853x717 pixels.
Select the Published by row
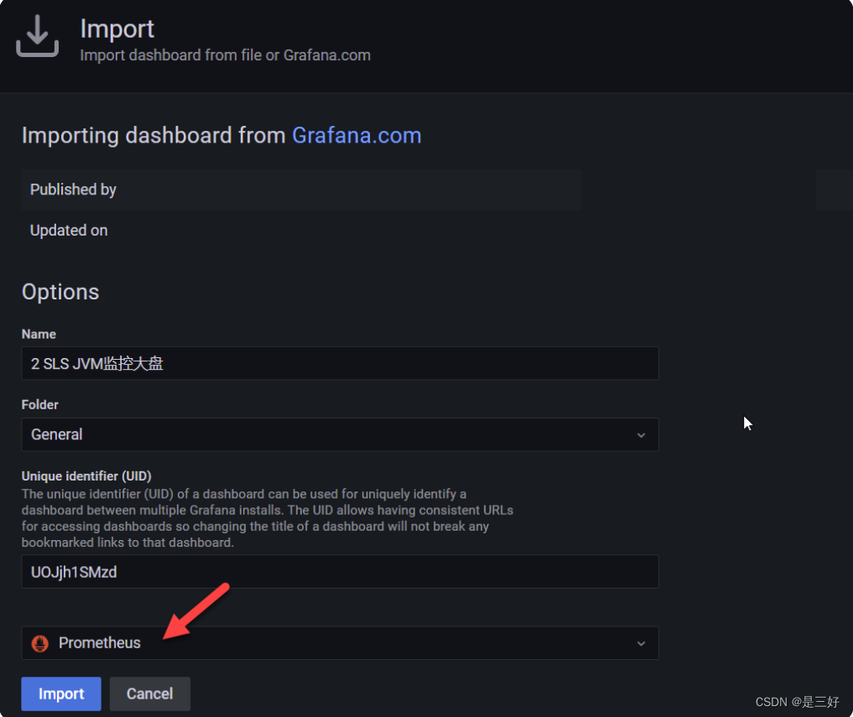coord(301,190)
